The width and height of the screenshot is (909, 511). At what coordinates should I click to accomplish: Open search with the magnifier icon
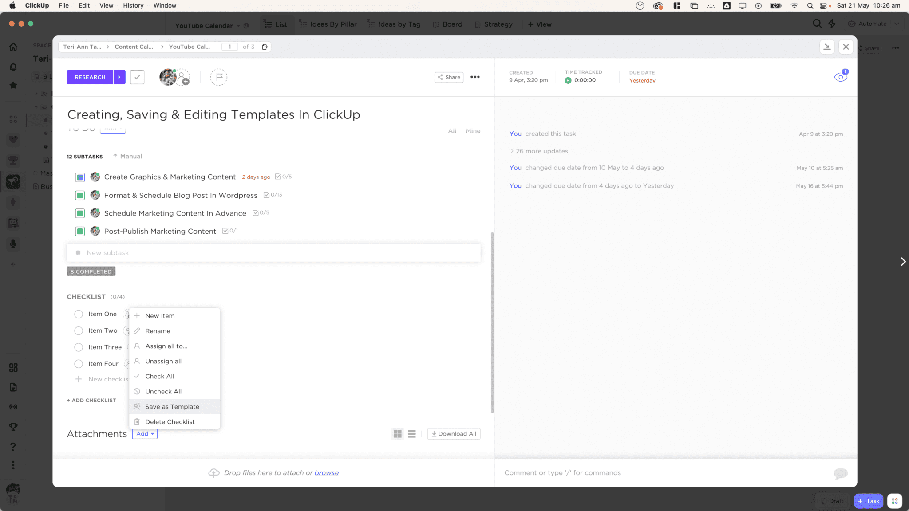pyautogui.click(x=817, y=24)
